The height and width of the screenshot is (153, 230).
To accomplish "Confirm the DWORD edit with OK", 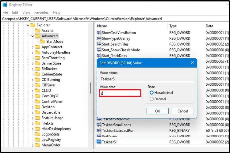I will [158, 111].
